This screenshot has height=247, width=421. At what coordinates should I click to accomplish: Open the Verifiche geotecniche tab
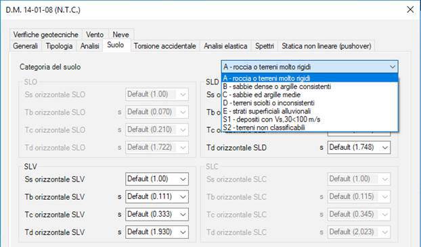pyautogui.click(x=45, y=34)
